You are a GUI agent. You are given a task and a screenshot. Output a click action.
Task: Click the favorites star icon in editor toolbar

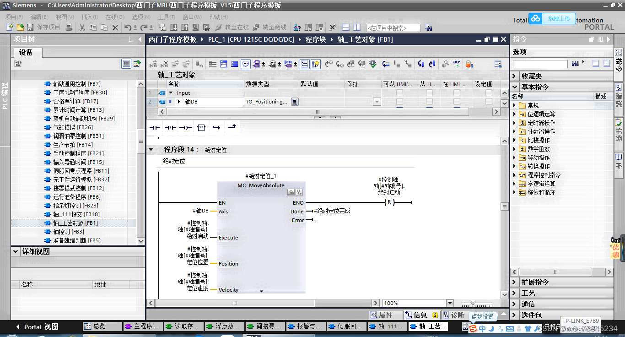coord(316,64)
